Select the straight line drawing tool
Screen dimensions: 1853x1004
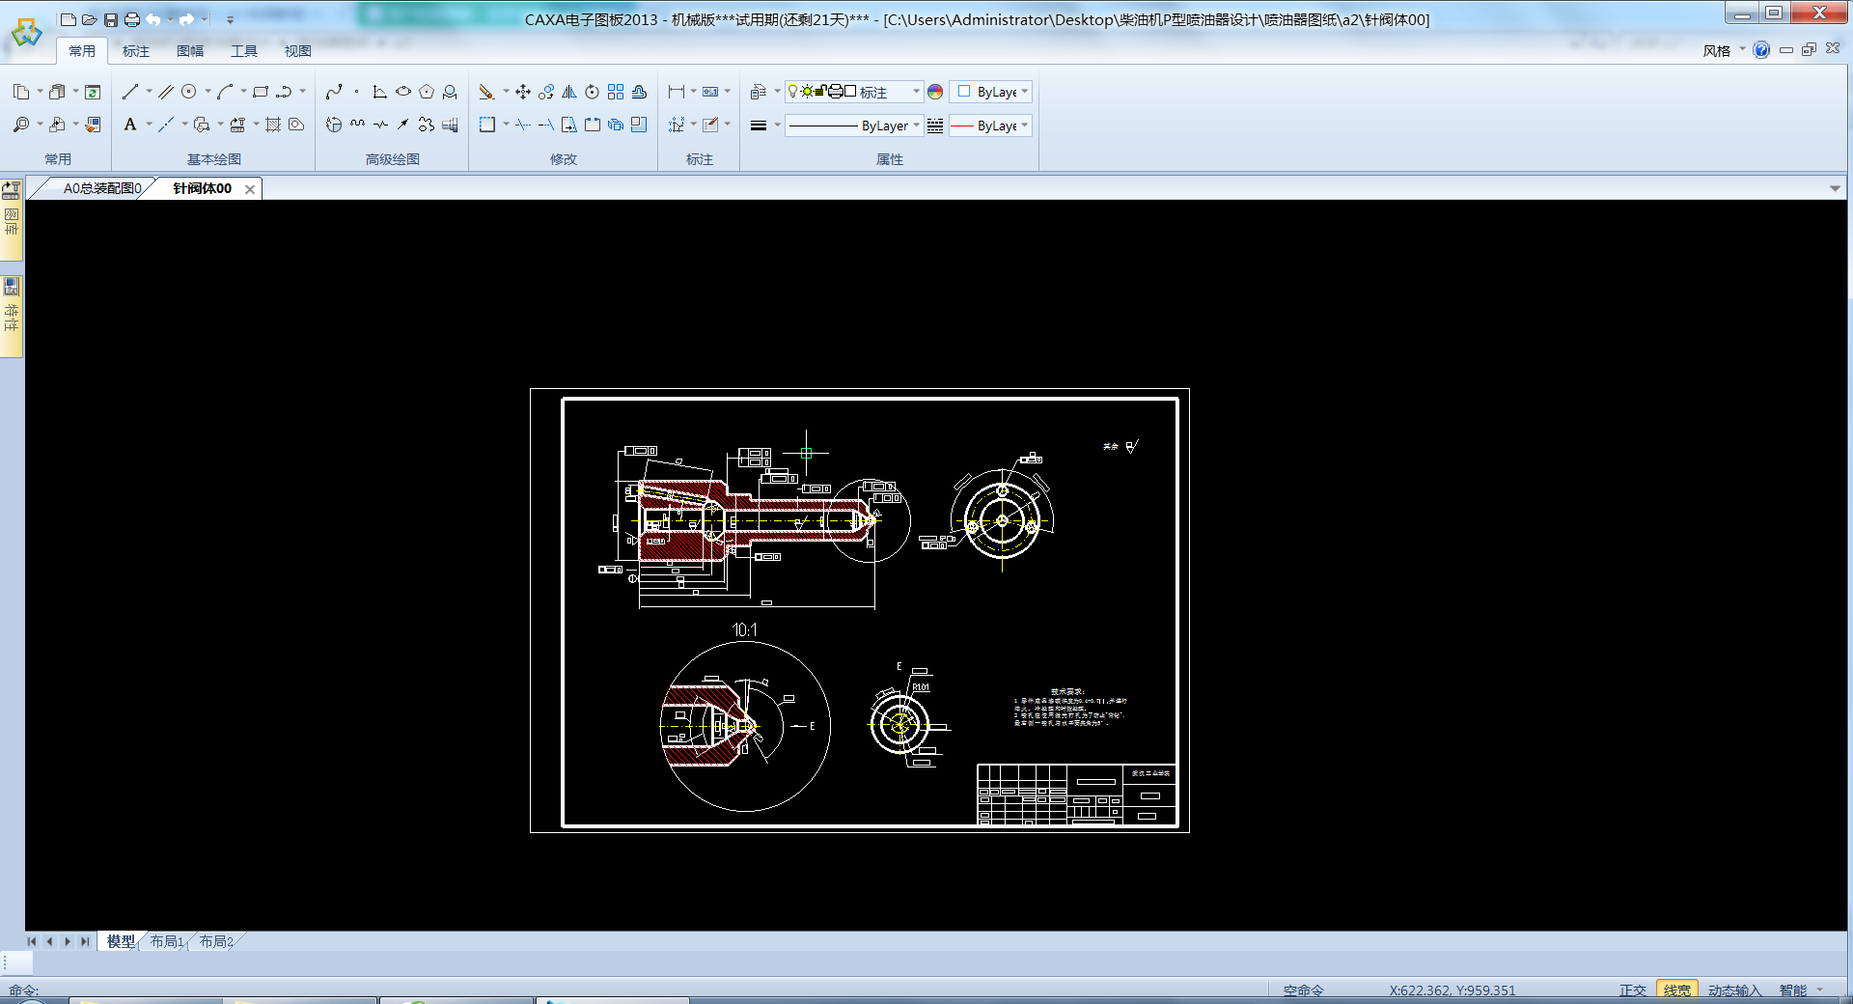point(130,92)
